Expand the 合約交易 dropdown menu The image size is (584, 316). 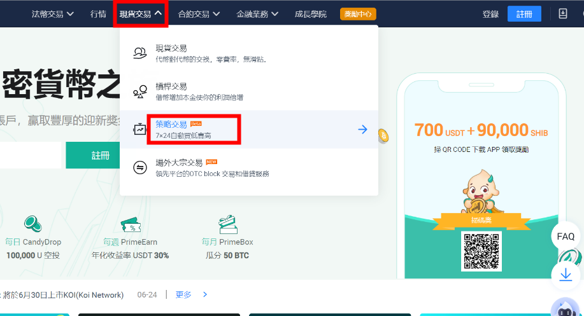coord(199,14)
